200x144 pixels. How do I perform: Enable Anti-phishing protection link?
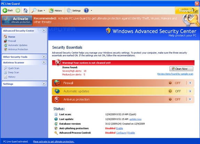tap(120, 128)
